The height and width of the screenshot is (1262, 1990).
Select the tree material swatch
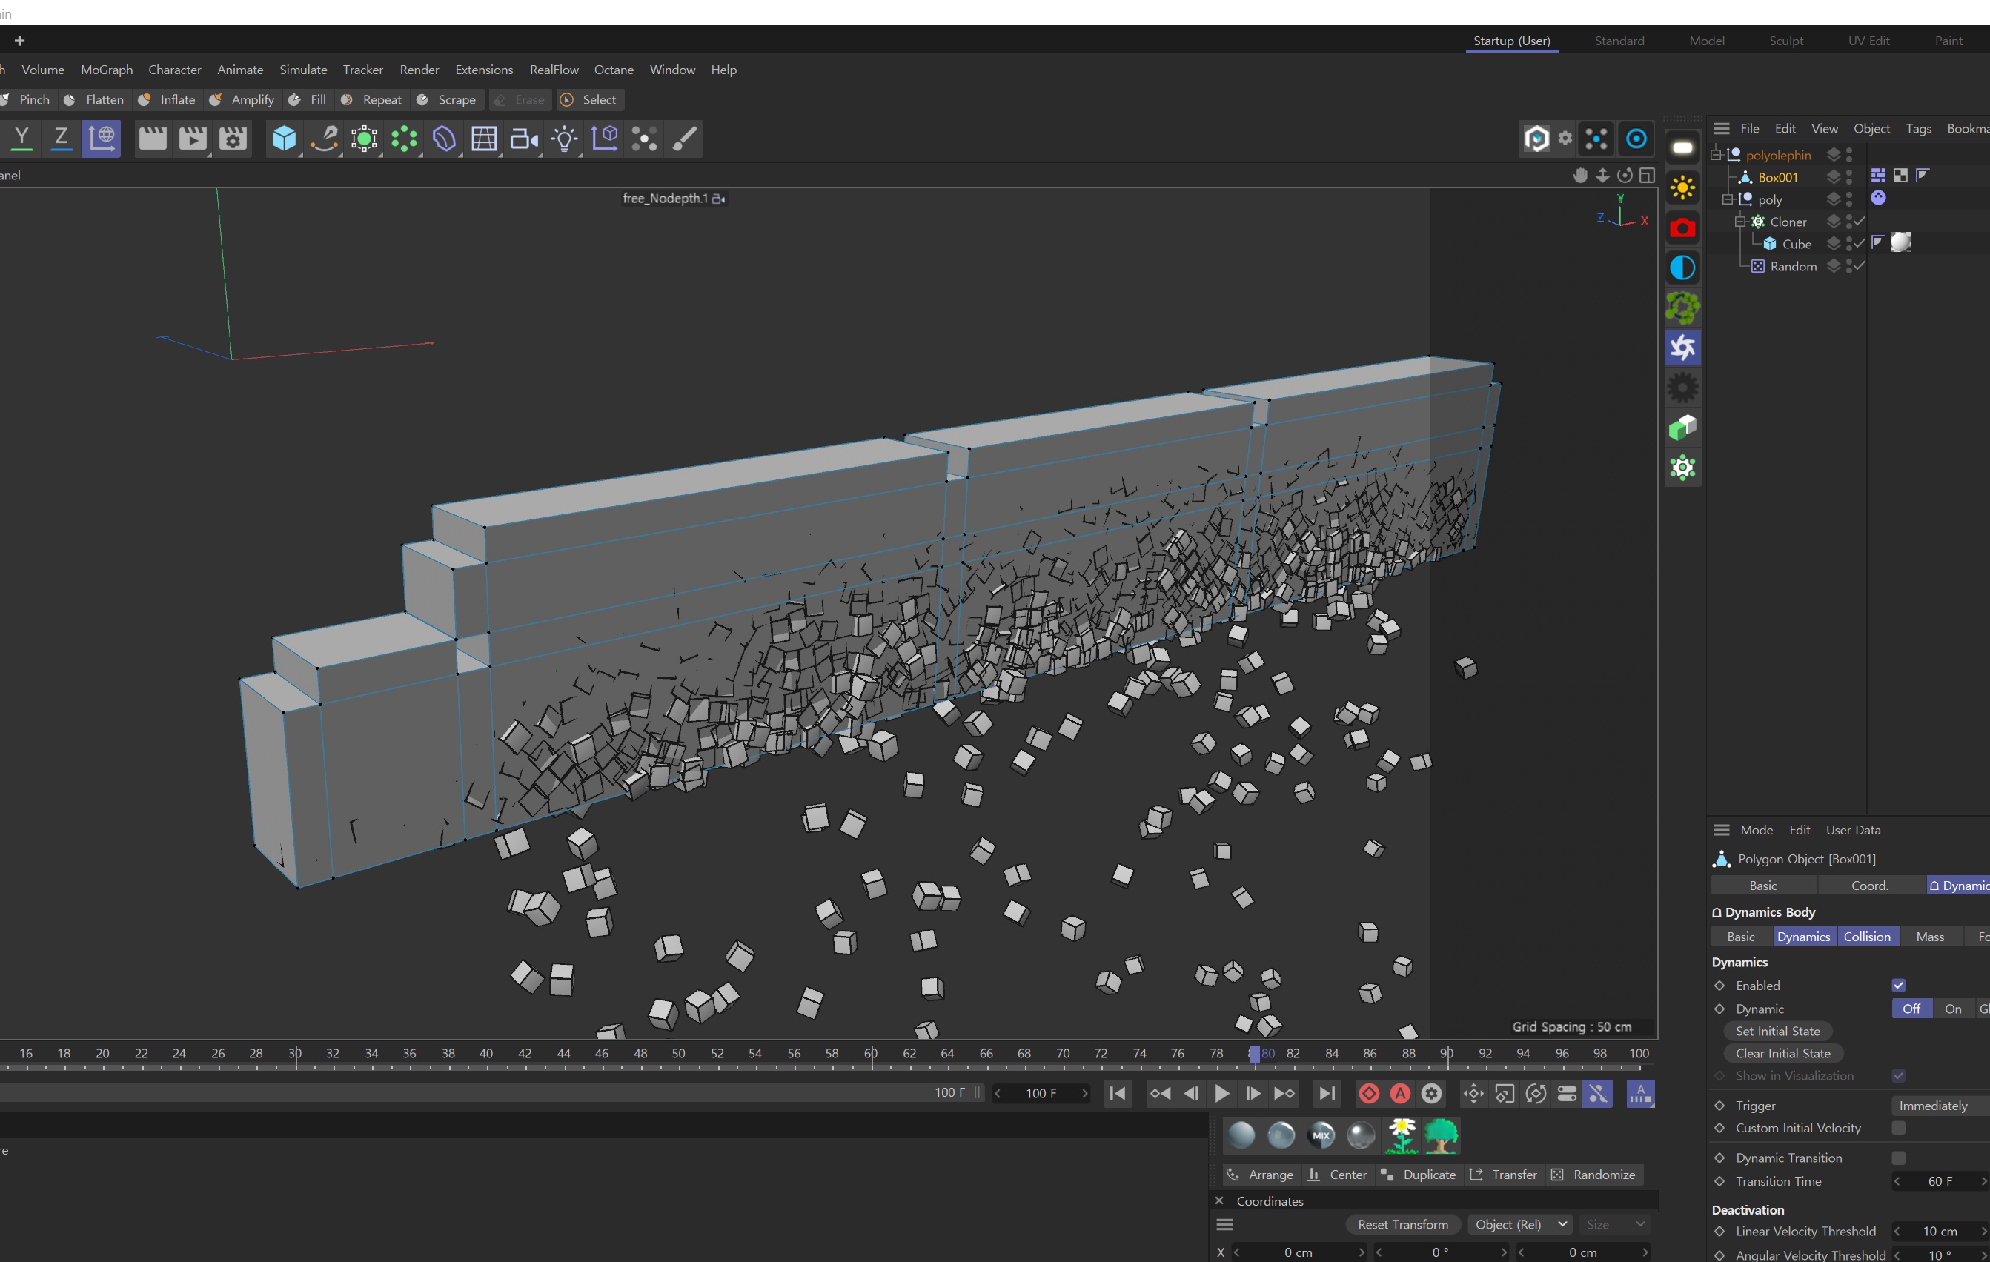tap(1442, 1135)
